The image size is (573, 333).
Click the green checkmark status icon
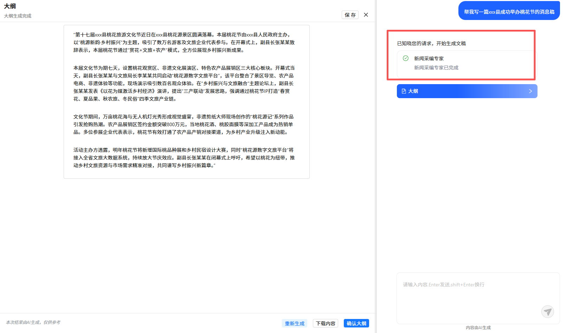[406, 58]
